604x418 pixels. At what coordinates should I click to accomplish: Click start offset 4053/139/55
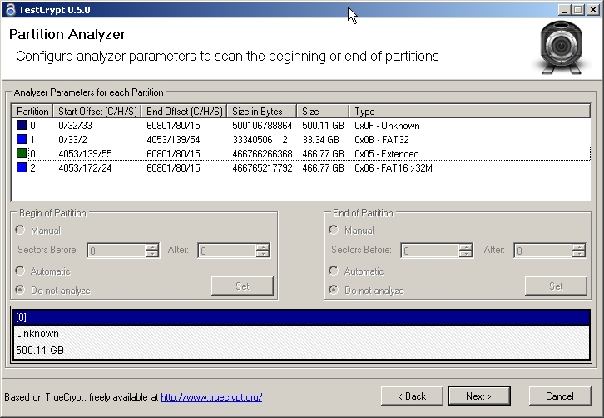click(x=85, y=154)
